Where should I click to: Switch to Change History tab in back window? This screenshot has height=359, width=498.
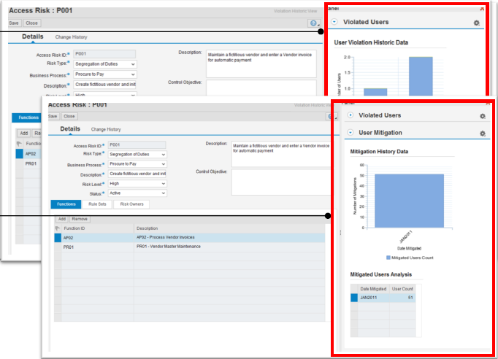click(x=71, y=37)
